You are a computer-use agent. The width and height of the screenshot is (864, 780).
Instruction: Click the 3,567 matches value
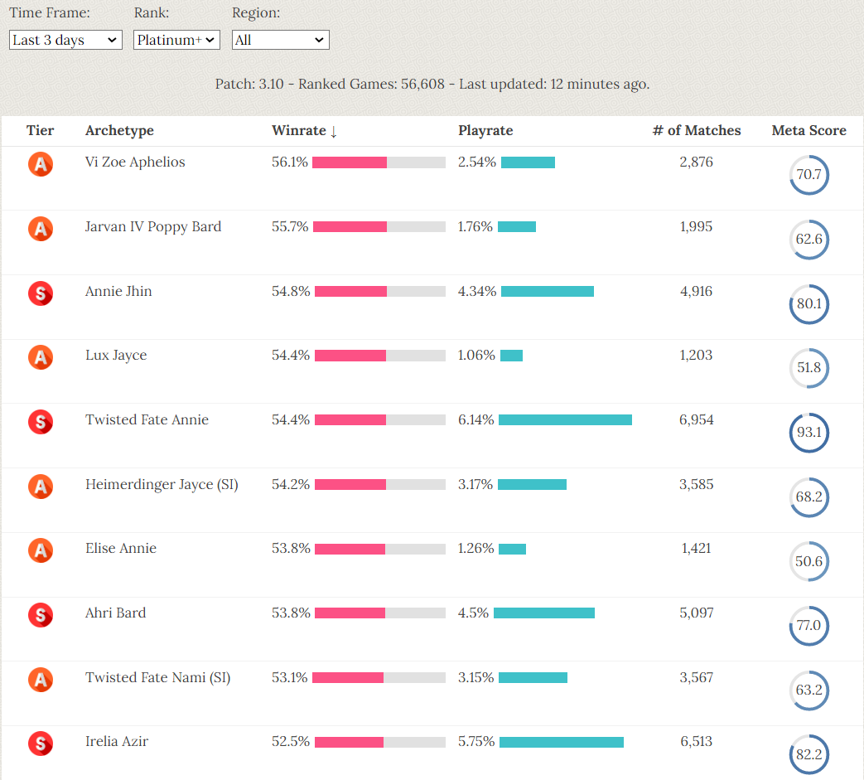point(697,677)
